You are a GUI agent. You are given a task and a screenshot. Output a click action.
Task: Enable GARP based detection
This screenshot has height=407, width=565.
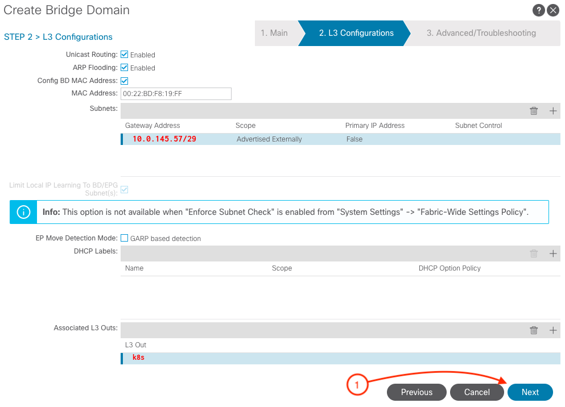tap(125, 238)
